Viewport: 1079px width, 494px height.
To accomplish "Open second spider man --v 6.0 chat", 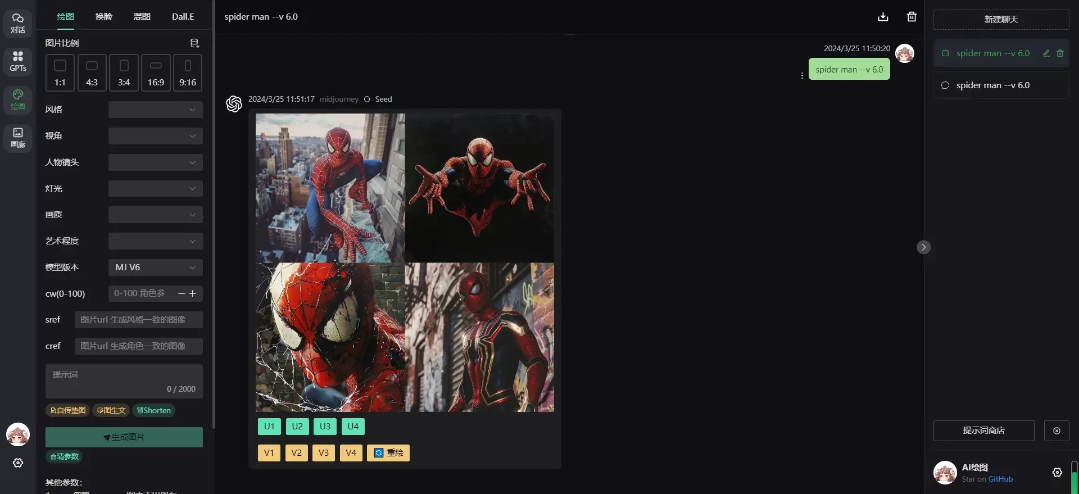I will coord(1001,85).
